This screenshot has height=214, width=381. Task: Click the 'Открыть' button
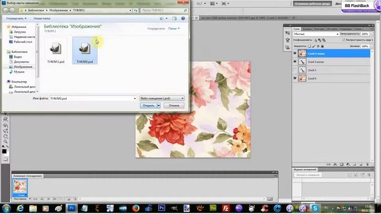pos(148,106)
